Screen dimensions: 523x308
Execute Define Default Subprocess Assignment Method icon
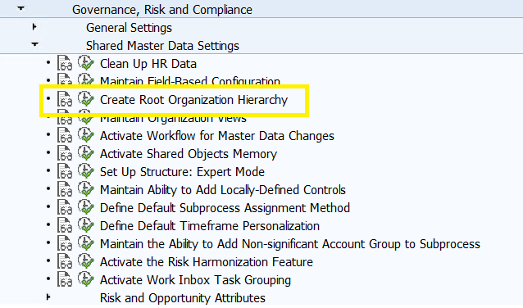[86, 206]
